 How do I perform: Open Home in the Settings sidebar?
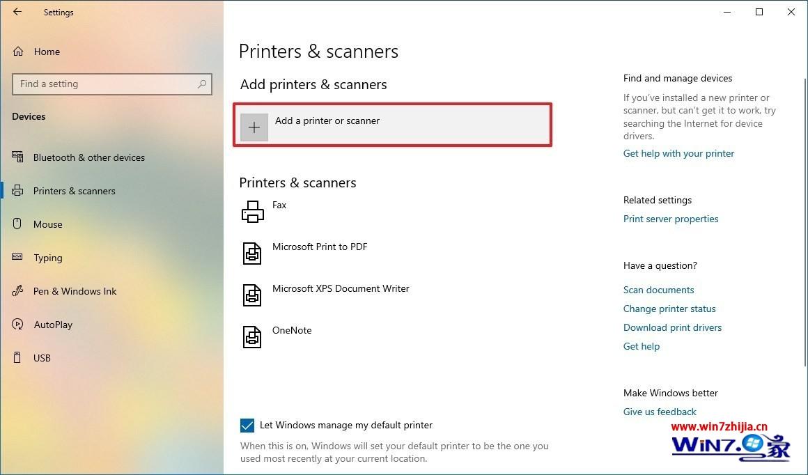[x=47, y=52]
